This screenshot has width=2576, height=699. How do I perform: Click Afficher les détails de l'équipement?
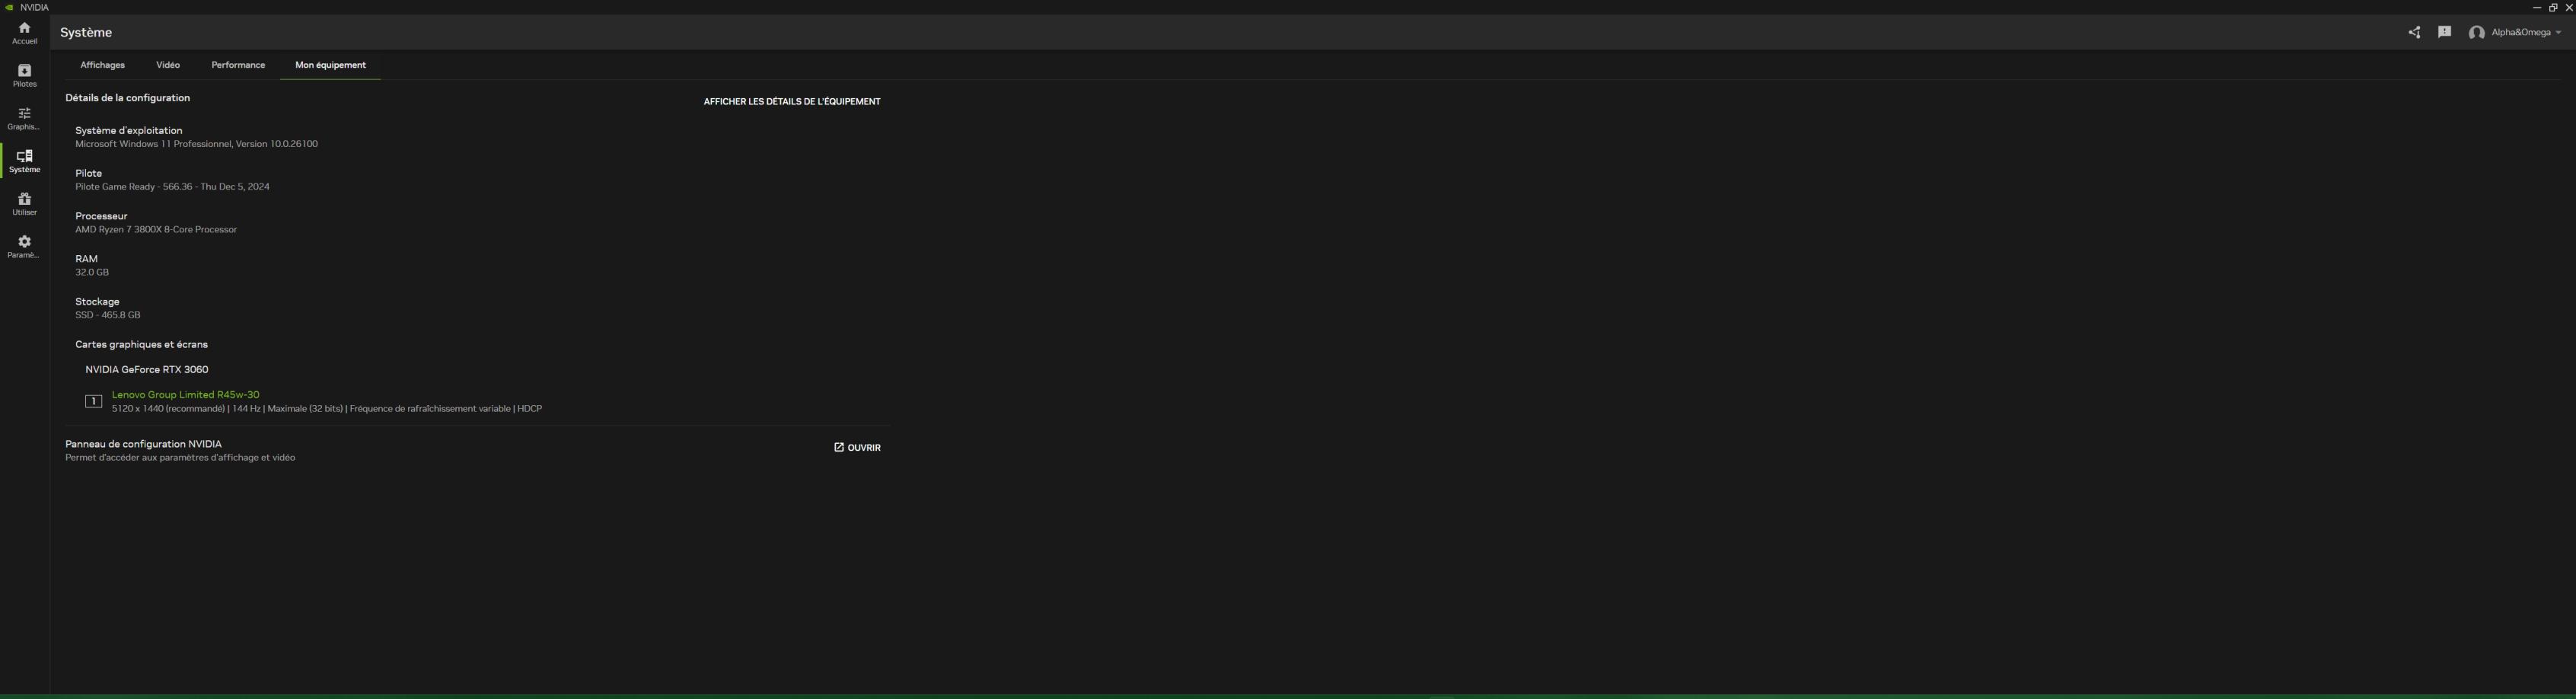pos(792,101)
